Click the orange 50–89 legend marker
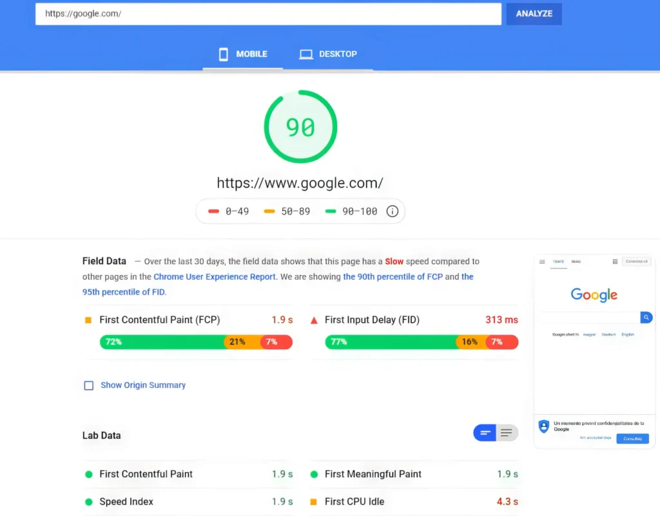Image resolution: width=660 pixels, height=516 pixels. (x=269, y=211)
